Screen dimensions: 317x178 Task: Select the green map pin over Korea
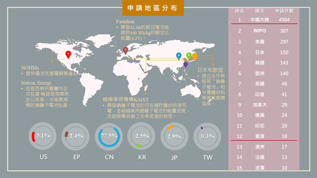pyautogui.click(x=189, y=56)
